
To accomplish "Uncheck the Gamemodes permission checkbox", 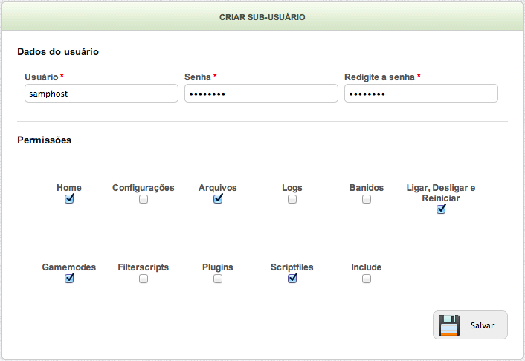I will click(x=69, y=279).
